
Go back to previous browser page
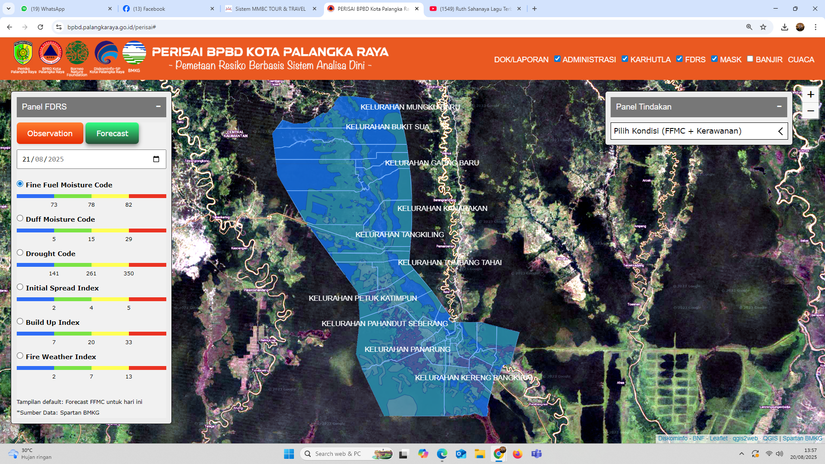pyautogui.click(x=9, y=27)
